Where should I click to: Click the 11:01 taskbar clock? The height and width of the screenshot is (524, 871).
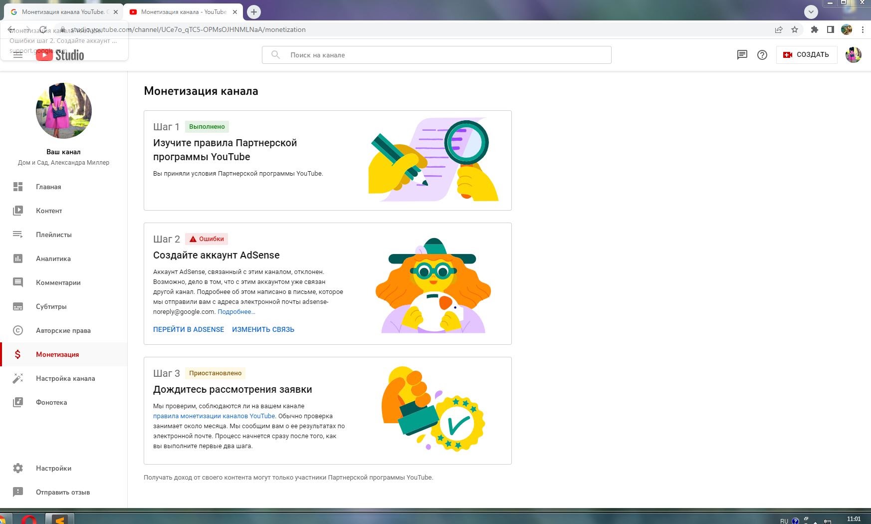coord(854,519)
